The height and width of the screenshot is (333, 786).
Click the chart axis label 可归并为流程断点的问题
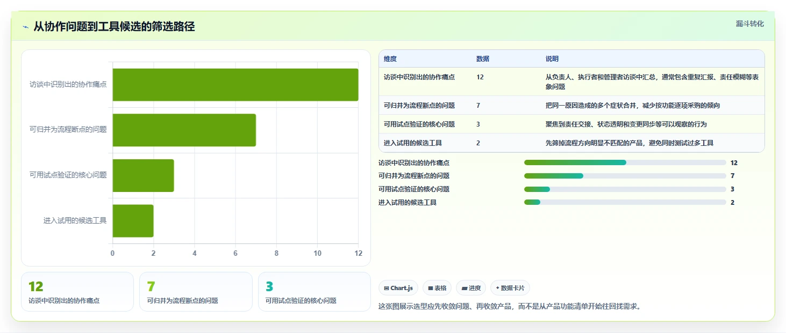click(68, 130)
